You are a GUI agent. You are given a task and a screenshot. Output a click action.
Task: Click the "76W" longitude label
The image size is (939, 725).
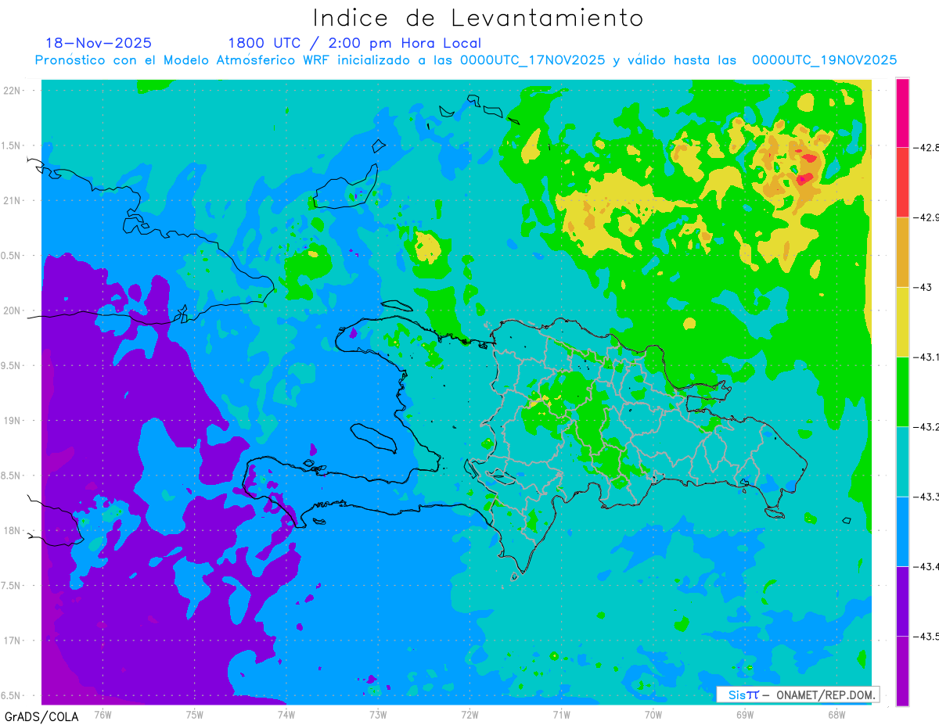point(103,714)
